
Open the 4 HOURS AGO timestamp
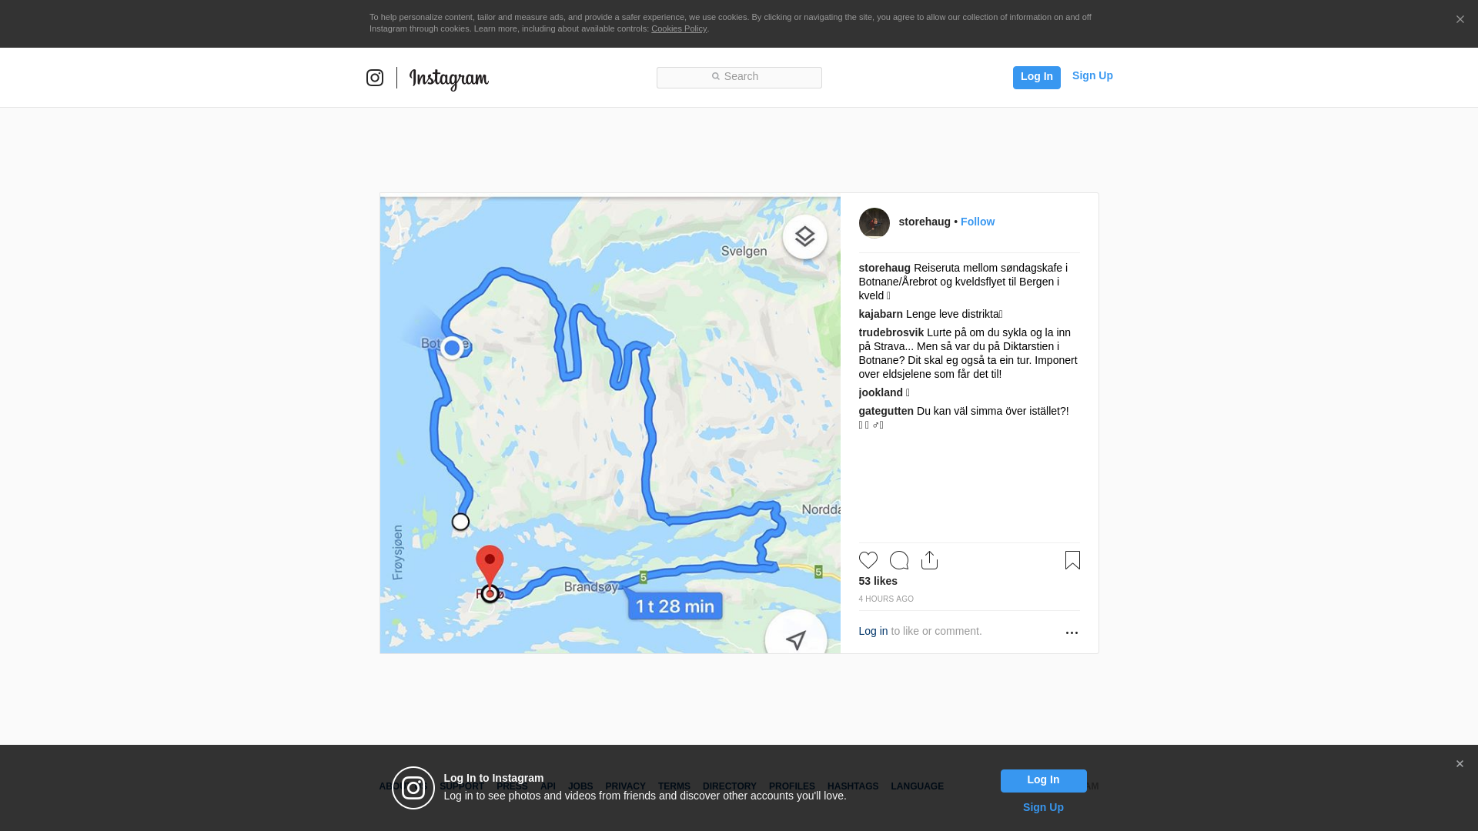point(886,599)
